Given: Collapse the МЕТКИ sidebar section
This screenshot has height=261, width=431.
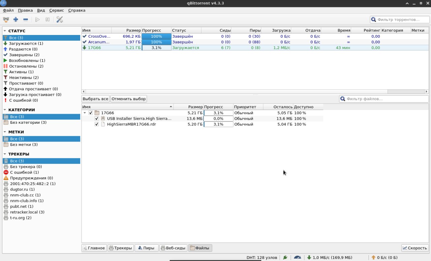Looking at the screenshot, I should pos(5,132).
